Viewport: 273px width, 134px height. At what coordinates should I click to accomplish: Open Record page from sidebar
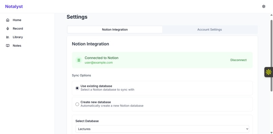pos(18,28)
